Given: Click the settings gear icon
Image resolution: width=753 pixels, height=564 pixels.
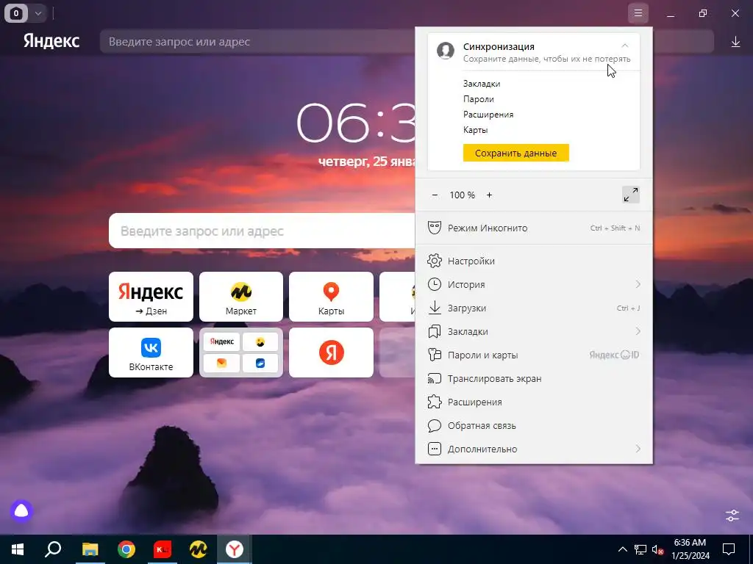Looking at the screenshot, I should click(x=434, y=261).
